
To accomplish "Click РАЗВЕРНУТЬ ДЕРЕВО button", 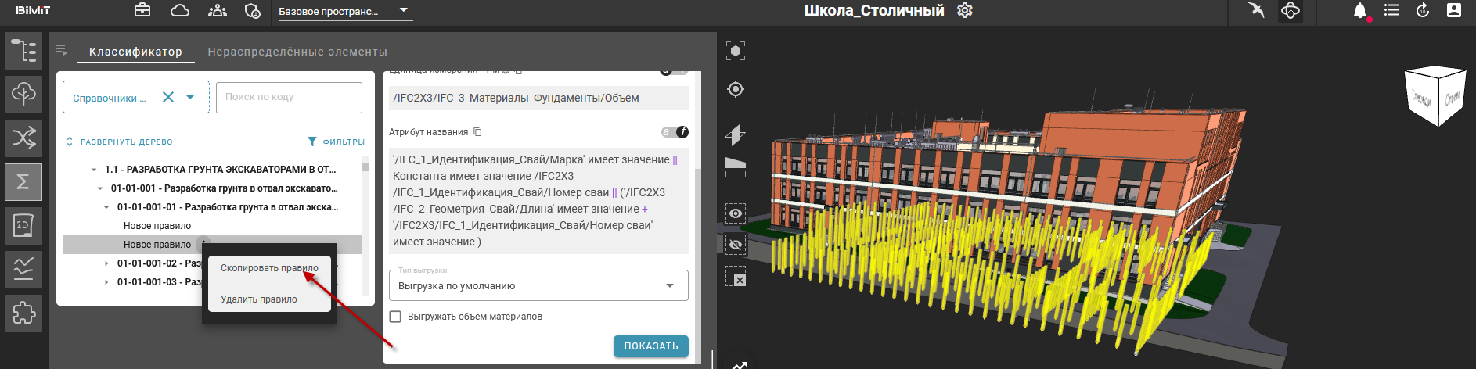I will pyautogui.click(x=119, y=142).
